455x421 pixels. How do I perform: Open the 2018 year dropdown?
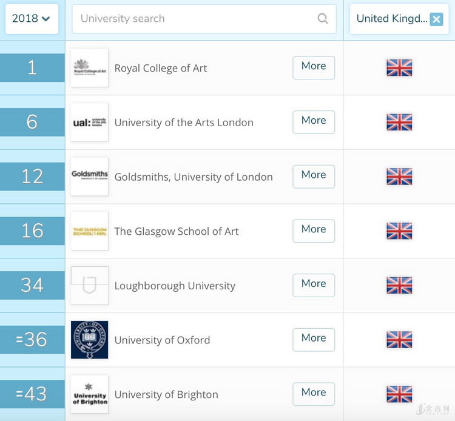(32, 19)
